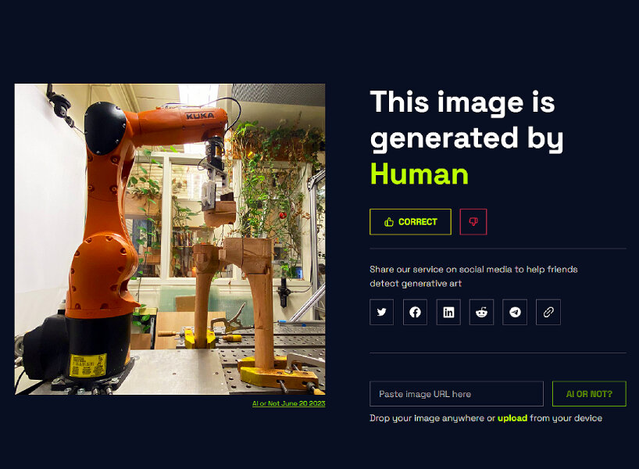The width and height of the screenshot is (639, 469).
Task: Share the result on Facebook
Action: (415, 312)
